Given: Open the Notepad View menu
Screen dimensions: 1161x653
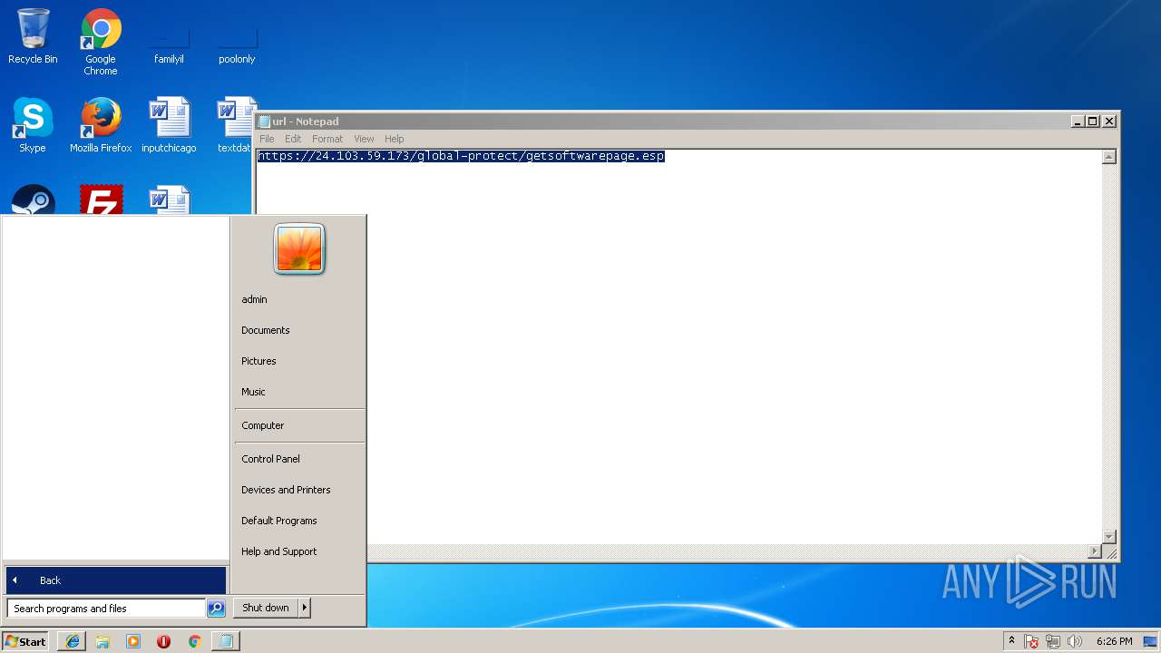Looking at the screenshot, I should (364, 139).
